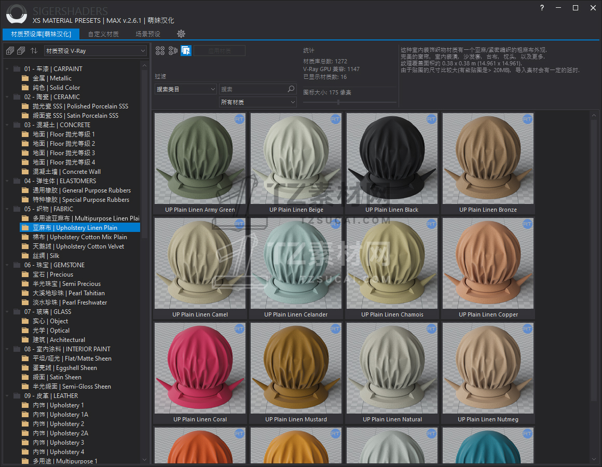
Task: Select the UP Plain Linen Mustard thumbnail
Action: 296,368
